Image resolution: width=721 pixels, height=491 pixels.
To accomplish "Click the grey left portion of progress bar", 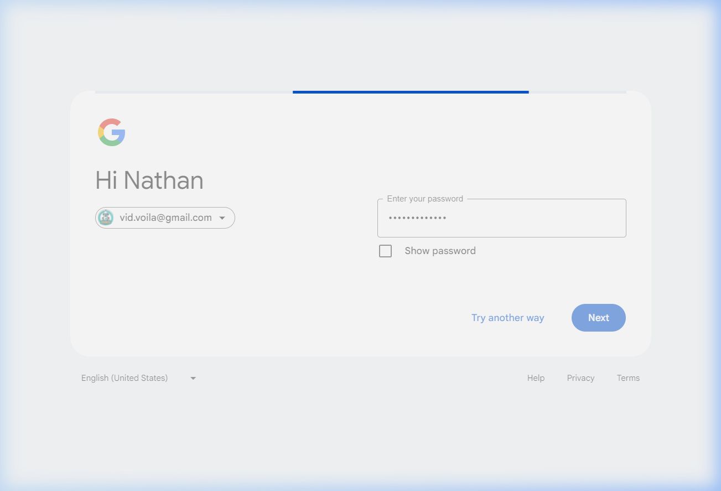I will coord(194,92).
